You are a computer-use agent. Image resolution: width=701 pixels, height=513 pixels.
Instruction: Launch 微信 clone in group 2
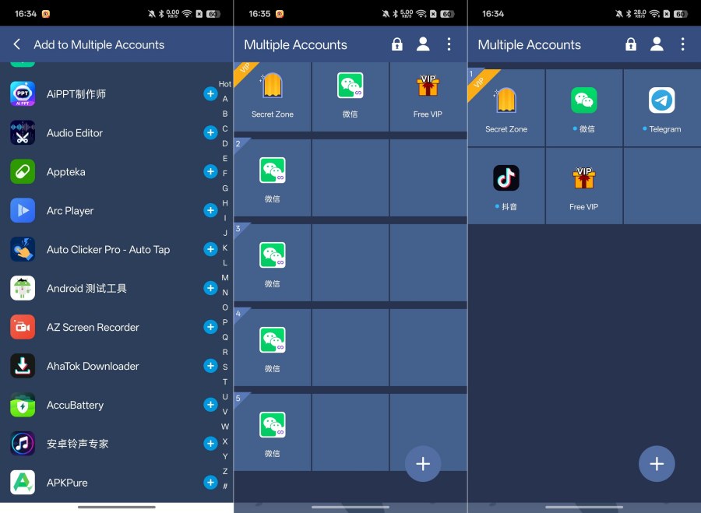click(273, 177)
